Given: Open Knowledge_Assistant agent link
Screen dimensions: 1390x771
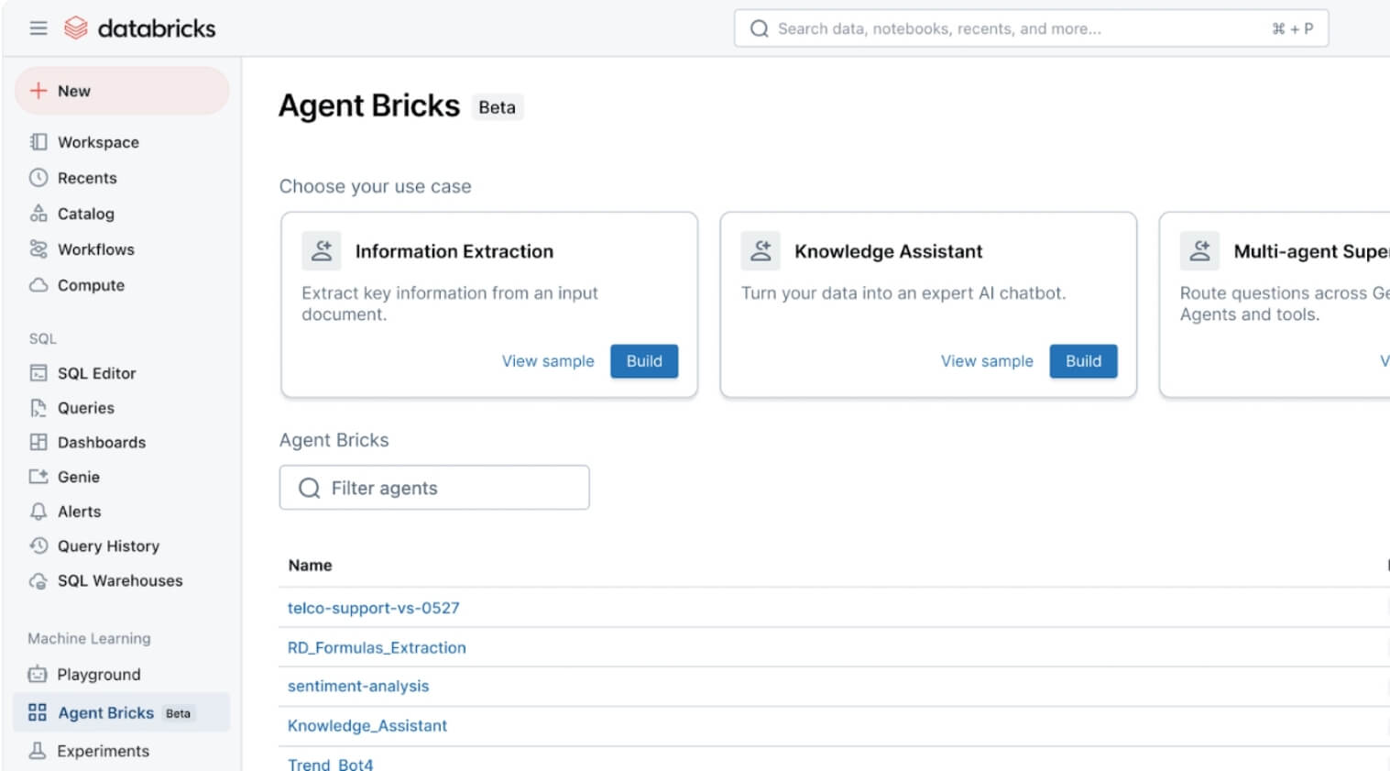Looking at the screenshot, I should pos(367,725).
